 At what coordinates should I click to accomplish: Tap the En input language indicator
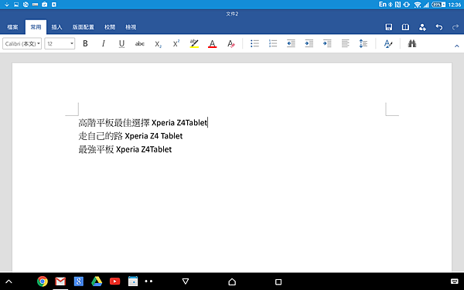coord(383,4)
